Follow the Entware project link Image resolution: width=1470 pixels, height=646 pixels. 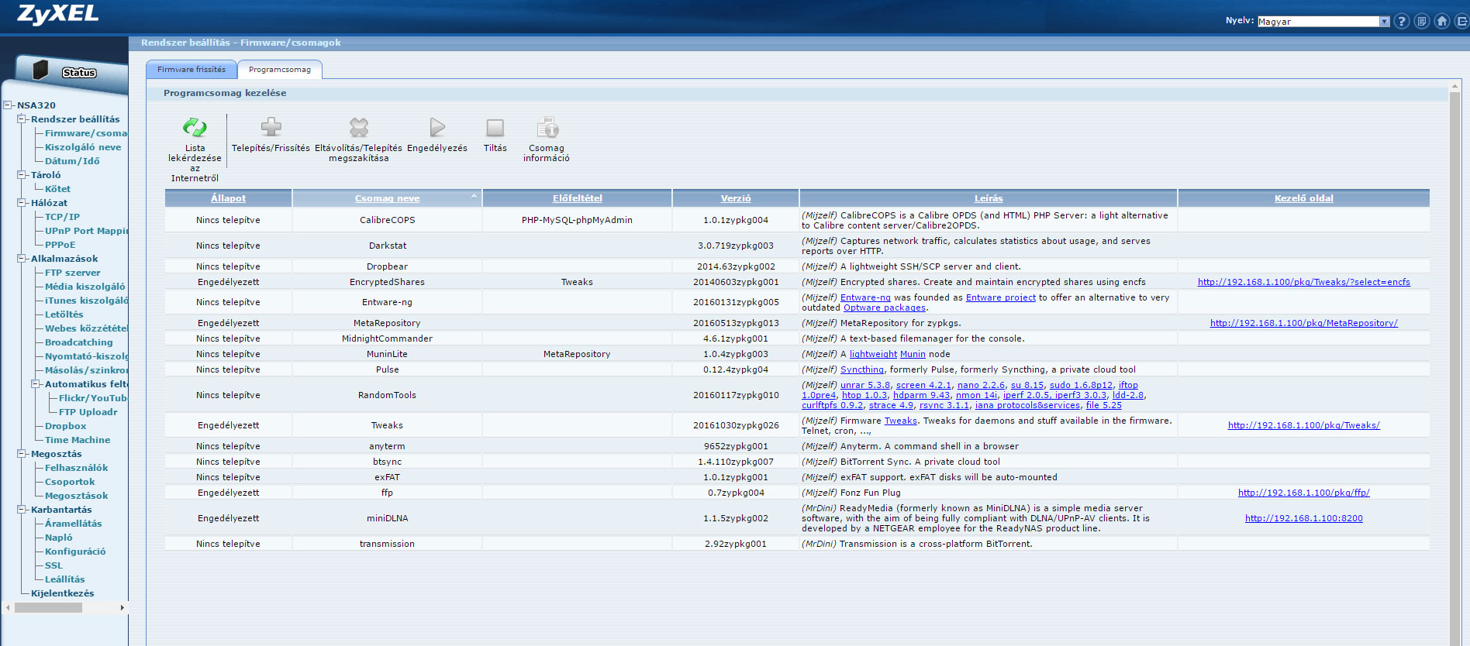click(x=1000, y=297)
